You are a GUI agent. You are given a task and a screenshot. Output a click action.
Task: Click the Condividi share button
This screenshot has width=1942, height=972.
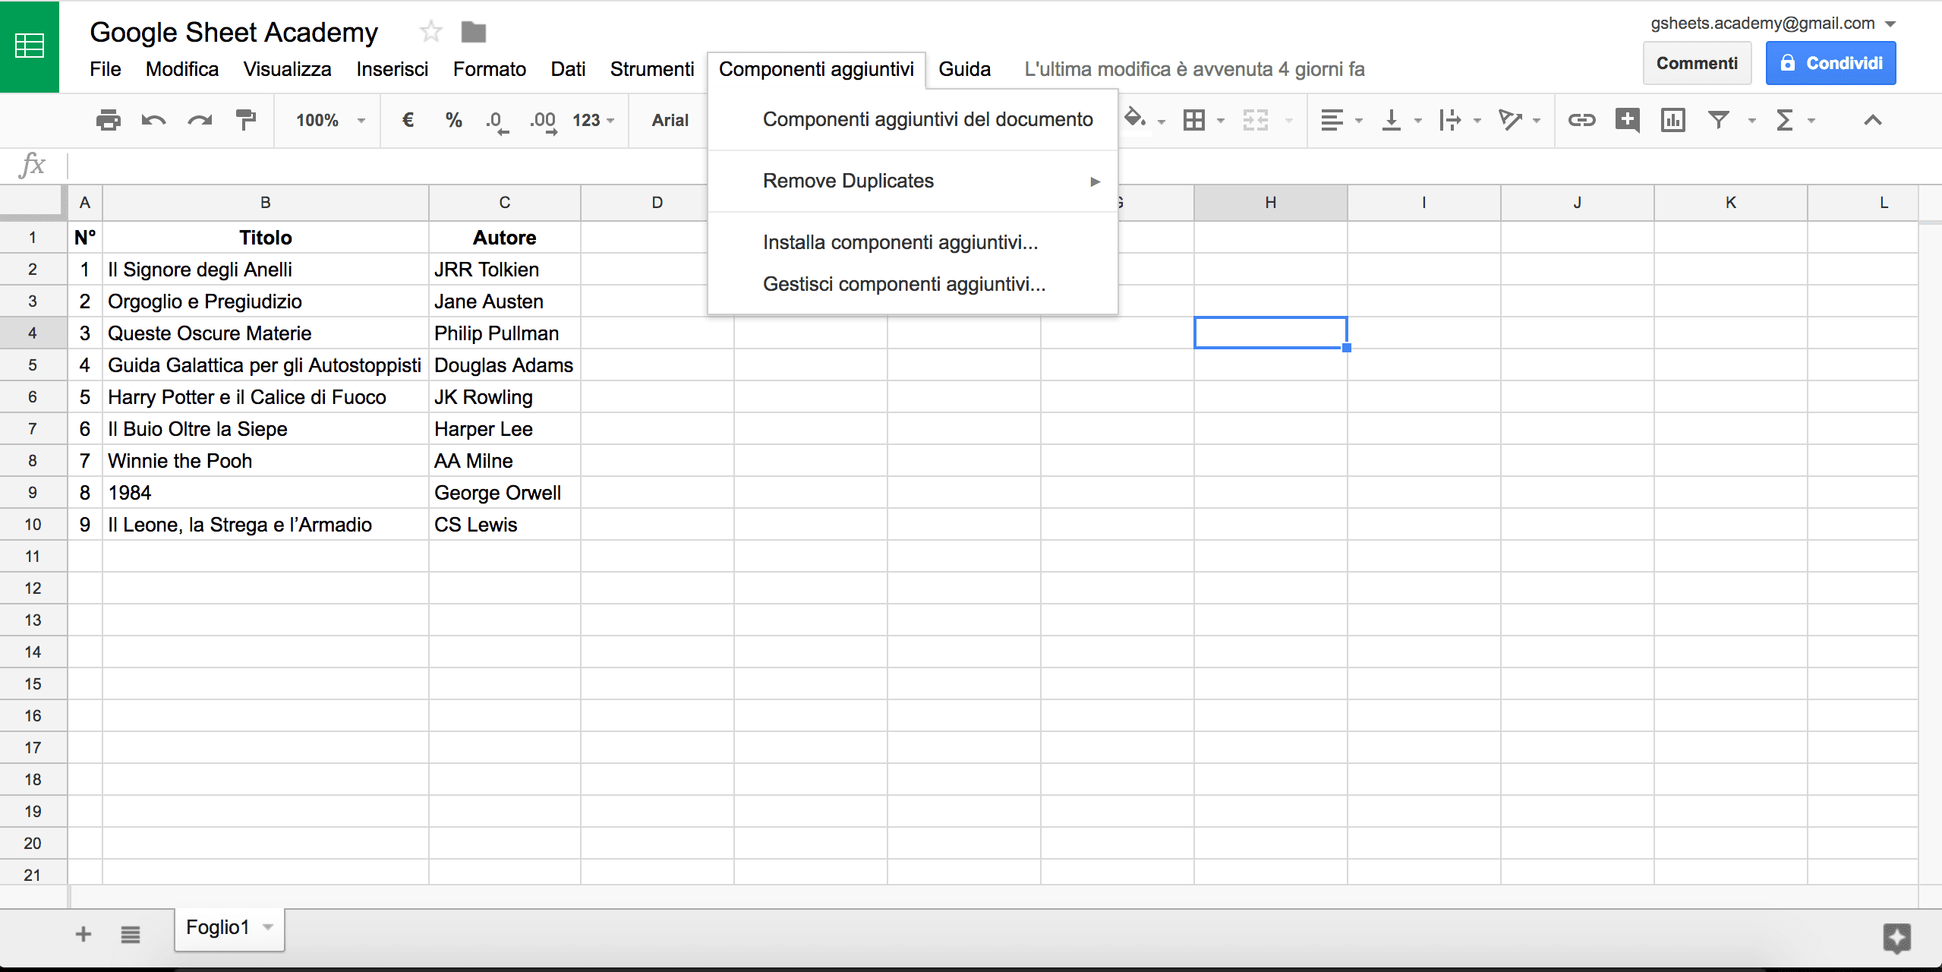click(1830, 63)
